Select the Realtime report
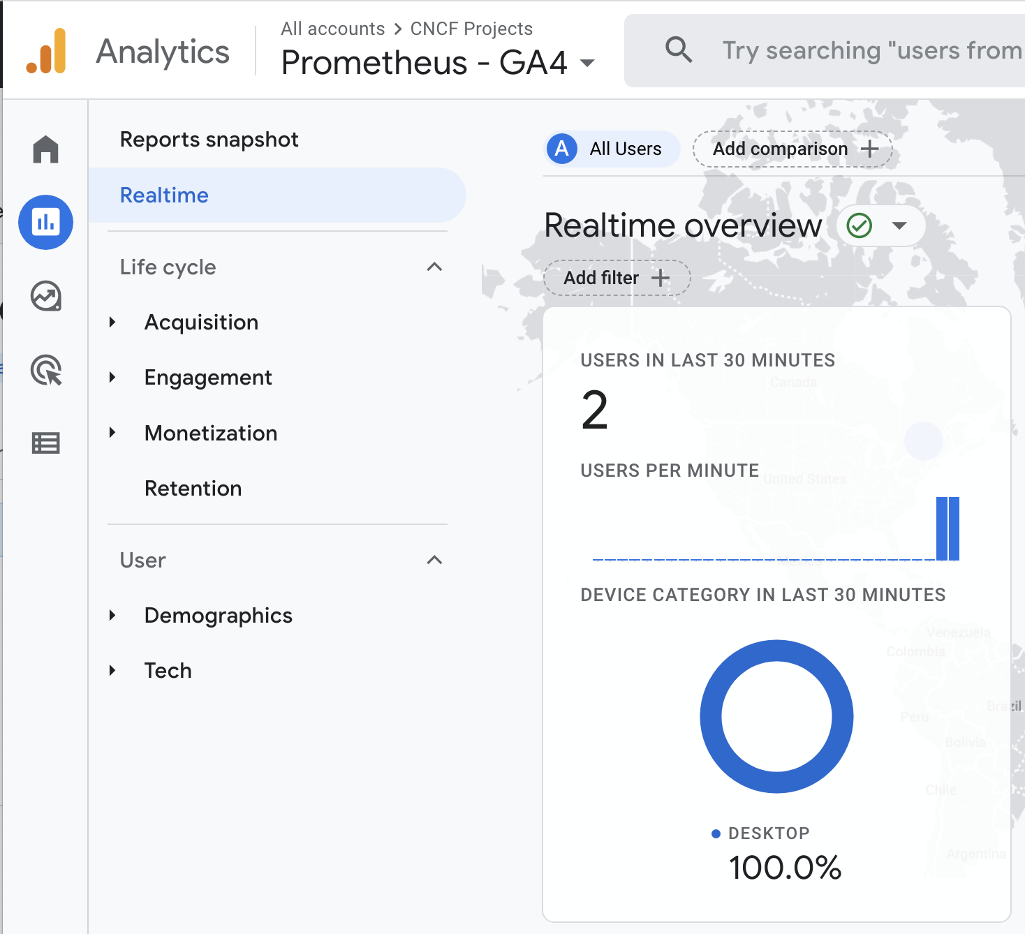This screenshot has height=934, width=1025. [x=277, y=195]
